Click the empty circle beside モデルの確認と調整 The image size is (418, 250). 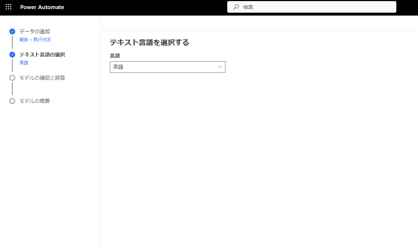(12, 78)
